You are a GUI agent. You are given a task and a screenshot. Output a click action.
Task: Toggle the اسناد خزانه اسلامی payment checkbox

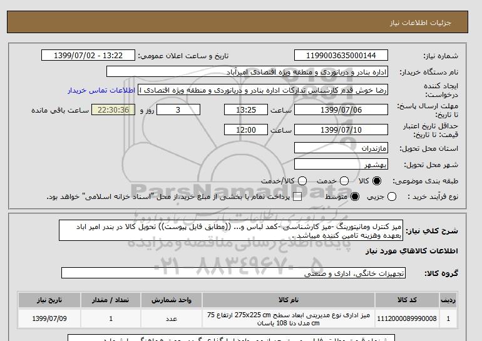coord(297,197)
